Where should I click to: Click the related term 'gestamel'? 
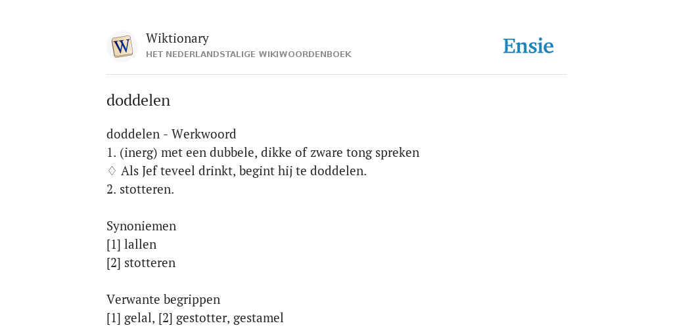point(258,318)
